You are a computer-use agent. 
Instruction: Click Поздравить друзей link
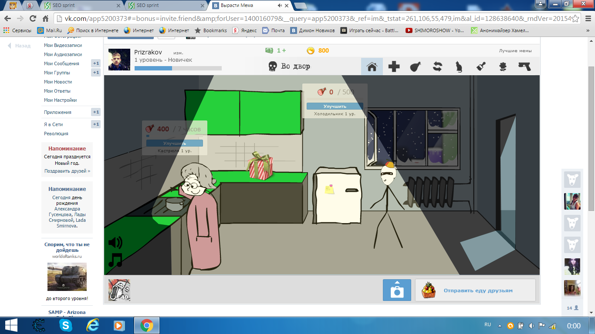click(67, 171)
